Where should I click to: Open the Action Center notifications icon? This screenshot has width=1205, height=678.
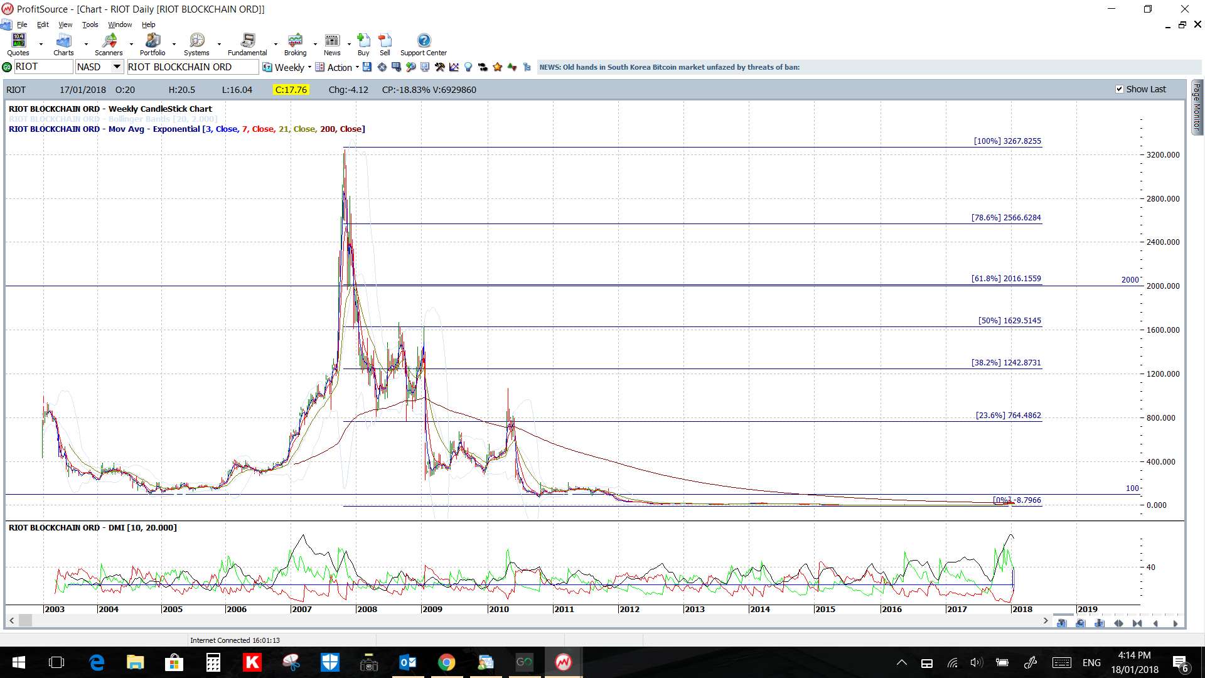pyautogui.click(x=1181, y=663)
